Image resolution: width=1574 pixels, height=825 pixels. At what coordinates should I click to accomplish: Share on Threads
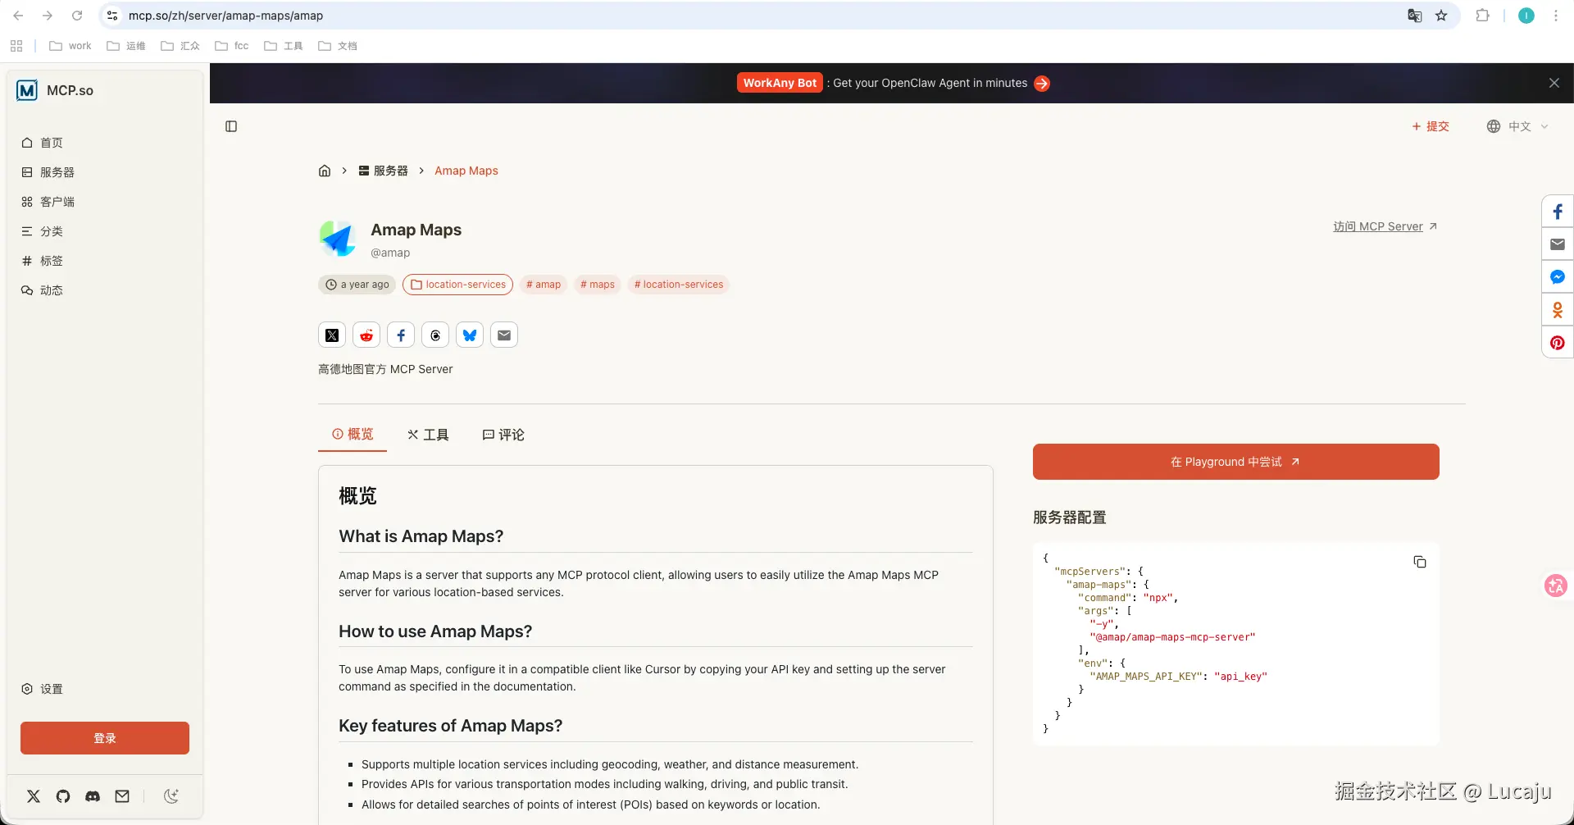pos(435,335)
